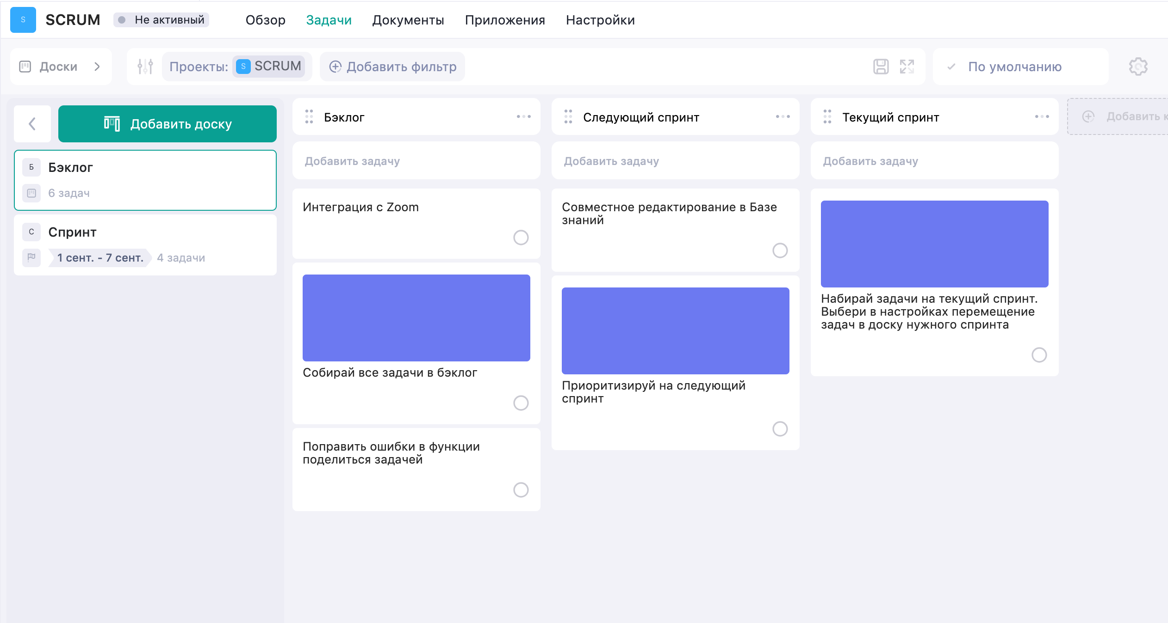Viewport: 1168px width, 623px height.
Task: Click the save view icon
Action: coord(882,67)
